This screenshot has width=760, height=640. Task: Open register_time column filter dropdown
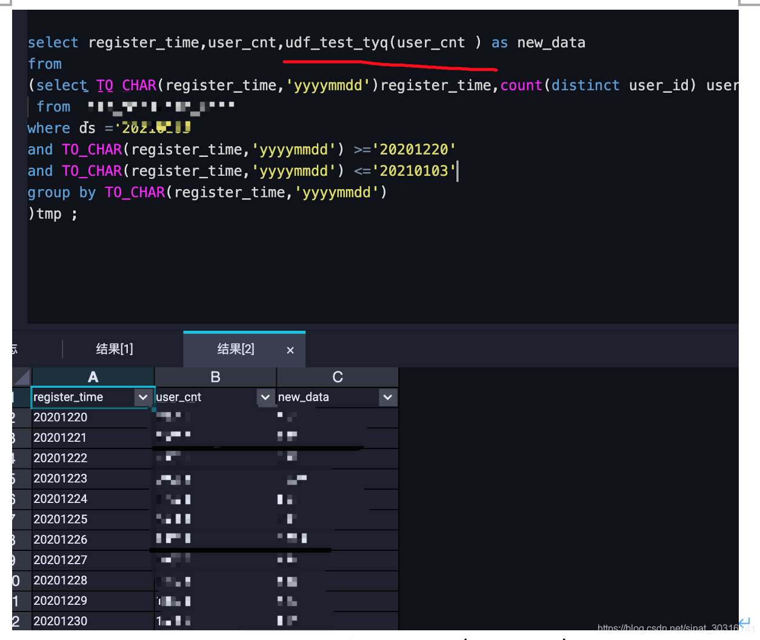[x=143, y=398]
